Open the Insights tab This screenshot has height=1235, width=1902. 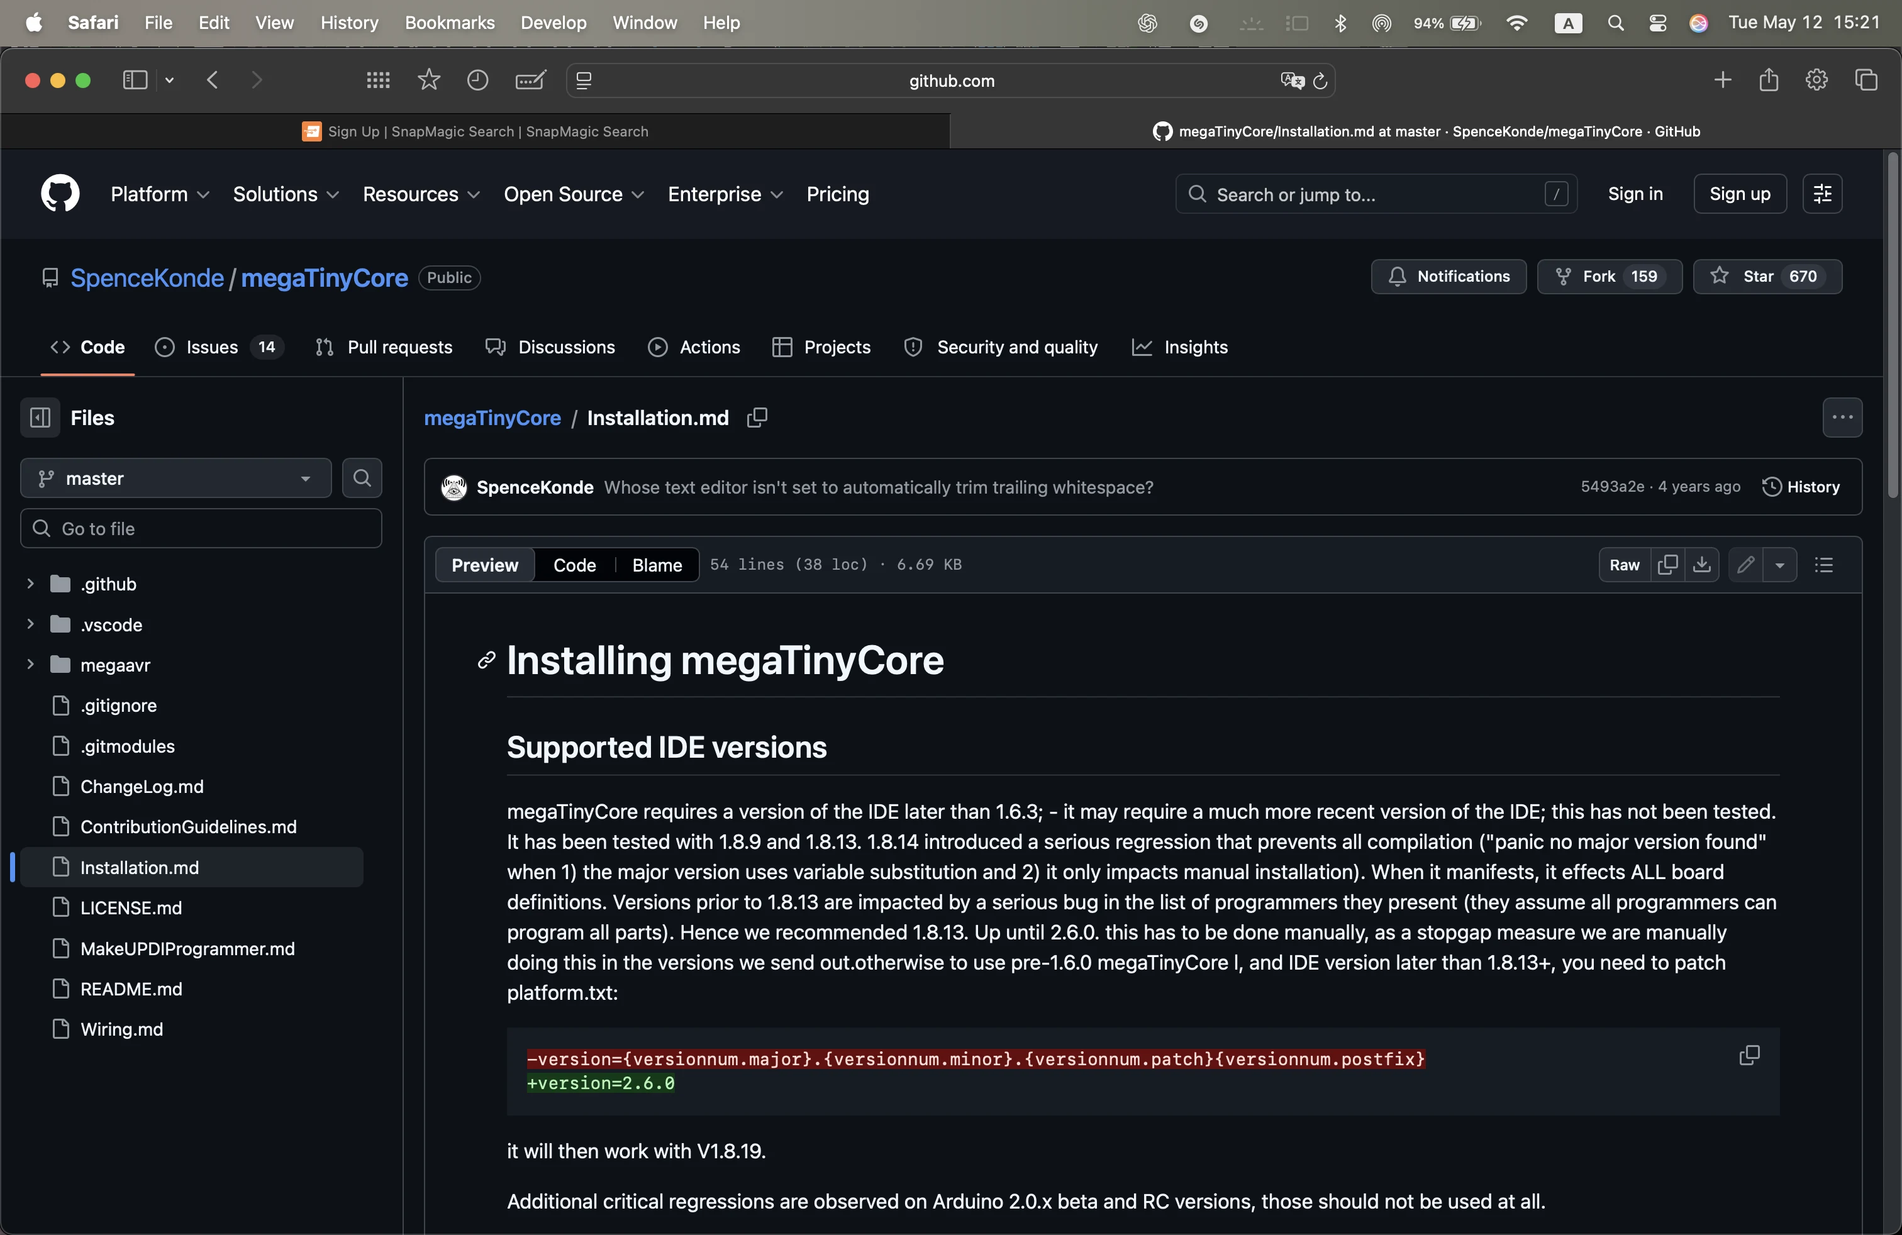[1179, 346]
